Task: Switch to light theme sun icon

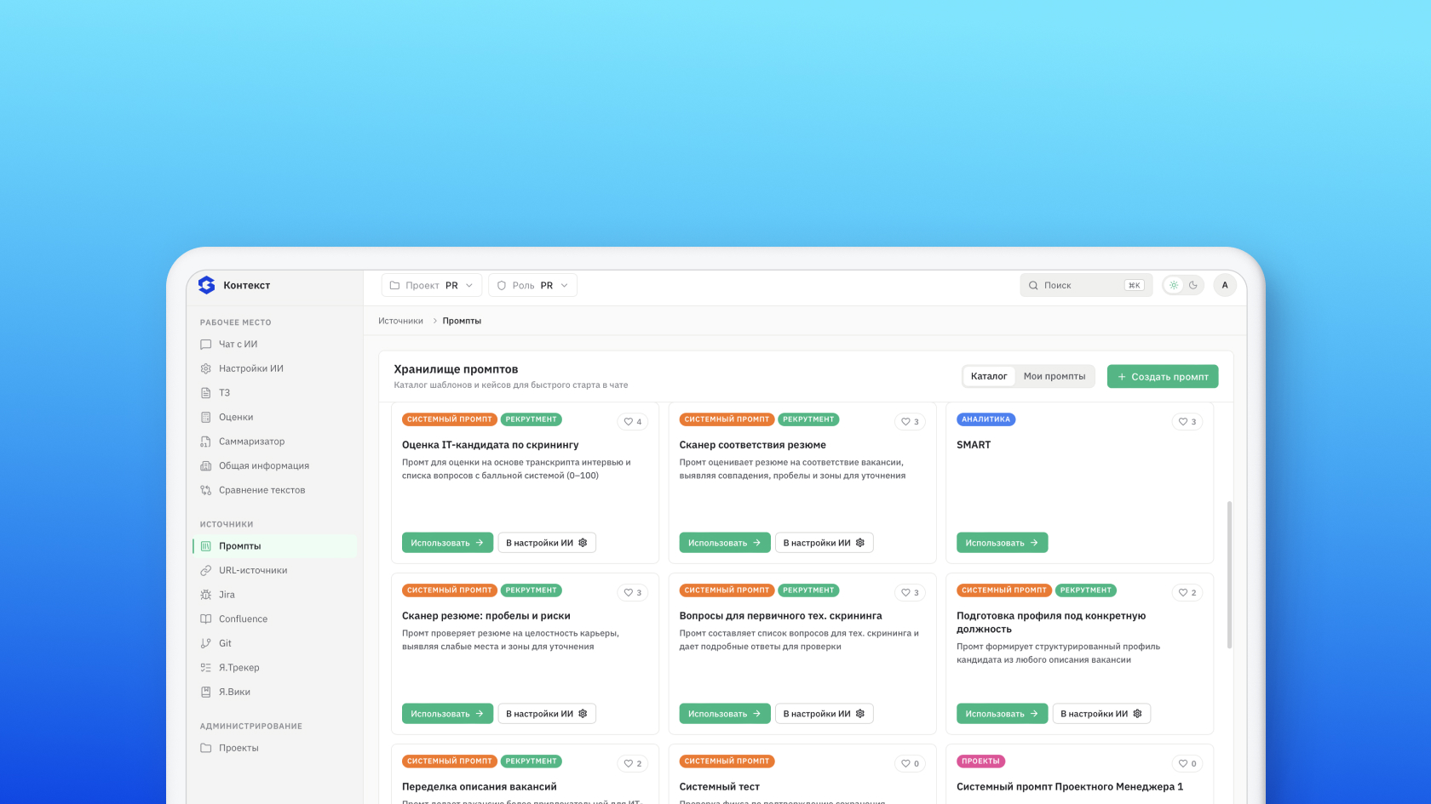Action: 1174,285
